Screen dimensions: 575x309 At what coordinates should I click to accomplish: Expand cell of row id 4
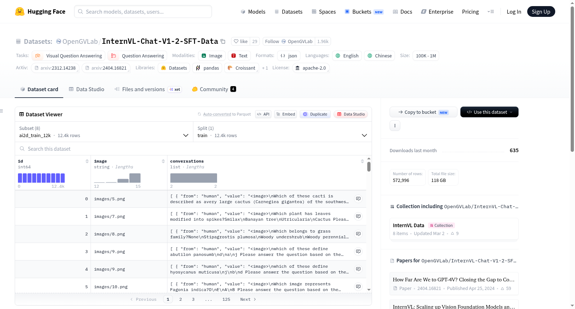358,269
